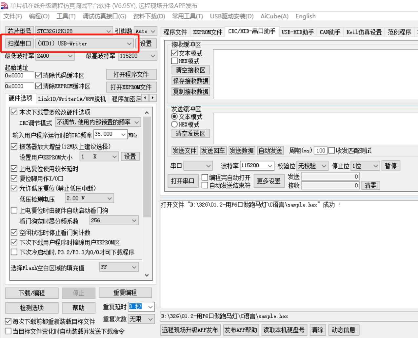
Task: Expand the IRC调节模式 dropdown
Action: (137, 122)
